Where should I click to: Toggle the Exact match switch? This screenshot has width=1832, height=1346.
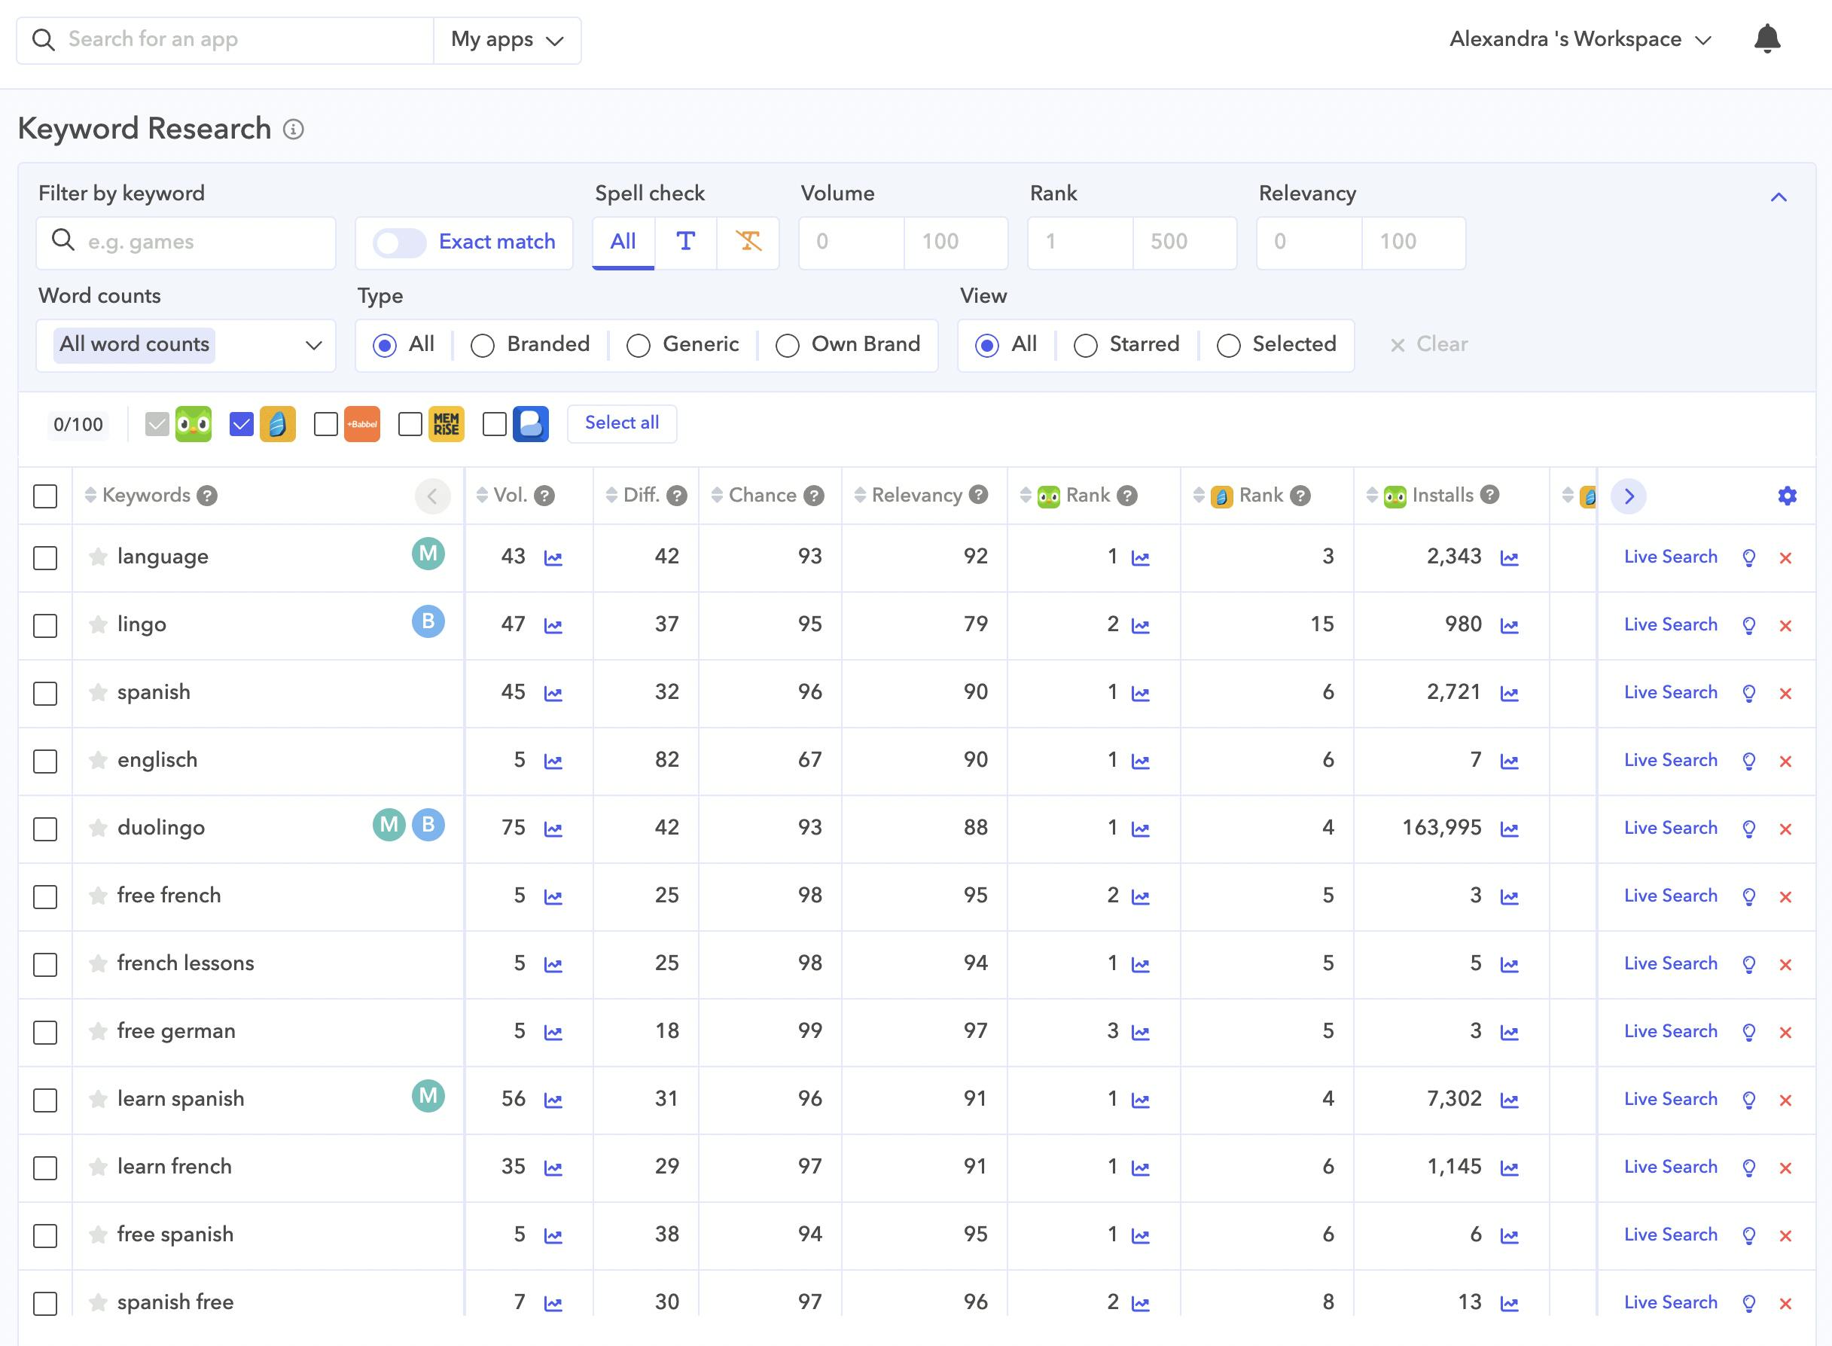(x=399, y=243)
